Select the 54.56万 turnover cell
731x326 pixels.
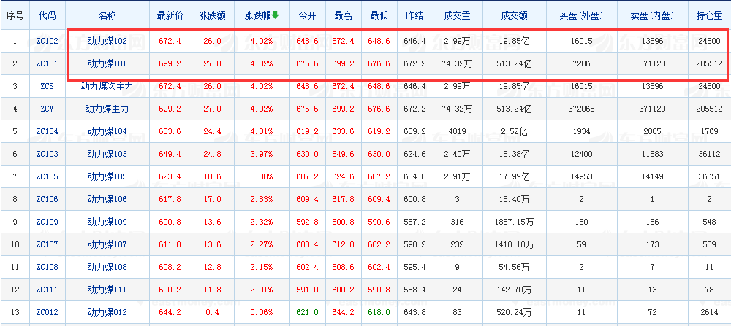click(514, 268)
